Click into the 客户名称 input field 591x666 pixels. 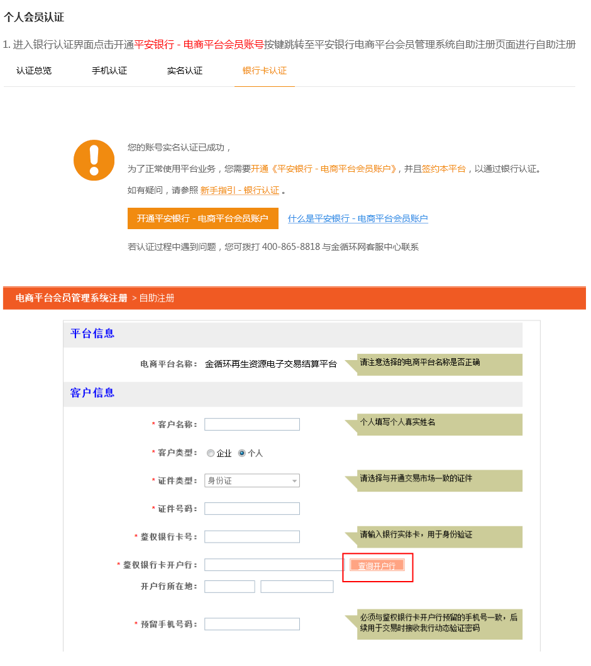252,424
